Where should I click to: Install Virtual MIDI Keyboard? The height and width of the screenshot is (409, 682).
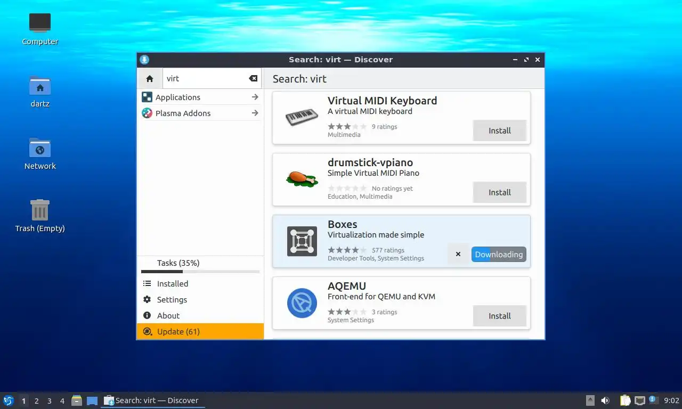pyautogui.click(x=500, y=130)
